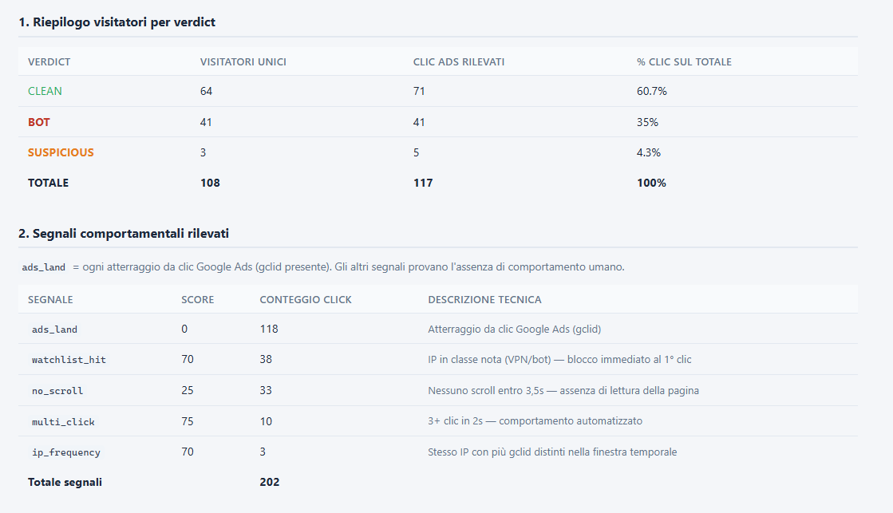The width and height of the screenshot is (893, 513).
Task: Click the VISITATORI UNICI column header
Action: [x=243, y=62]
